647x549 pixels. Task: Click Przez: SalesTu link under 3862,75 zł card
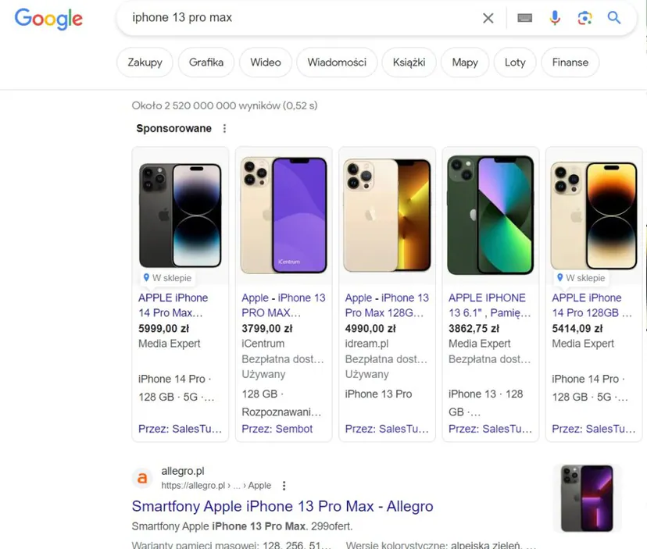click(490, 429)
